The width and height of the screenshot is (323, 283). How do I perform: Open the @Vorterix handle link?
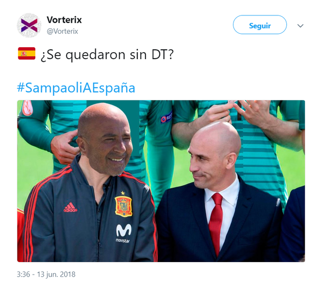[x=63, y=31]
